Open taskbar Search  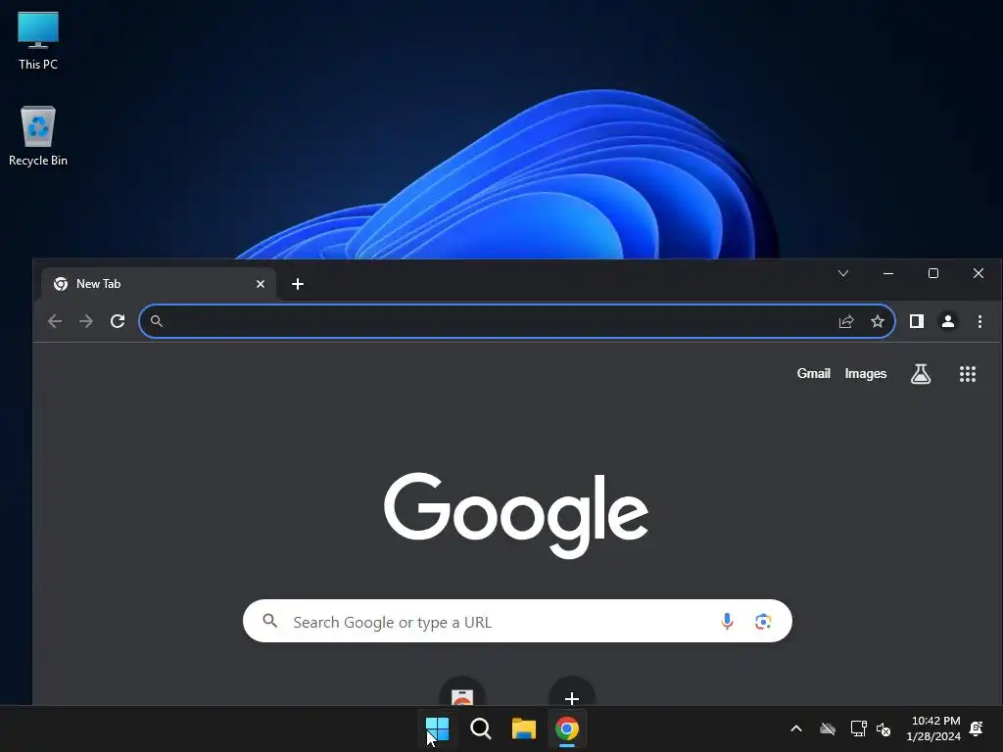480,728
